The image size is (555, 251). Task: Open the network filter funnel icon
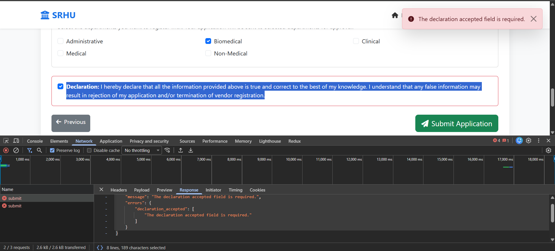click(x=29, y=150)
